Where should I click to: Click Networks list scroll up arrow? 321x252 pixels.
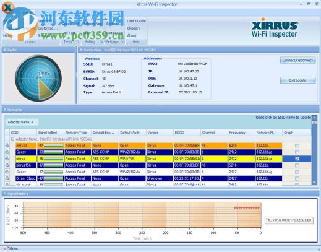click(314, 118)
